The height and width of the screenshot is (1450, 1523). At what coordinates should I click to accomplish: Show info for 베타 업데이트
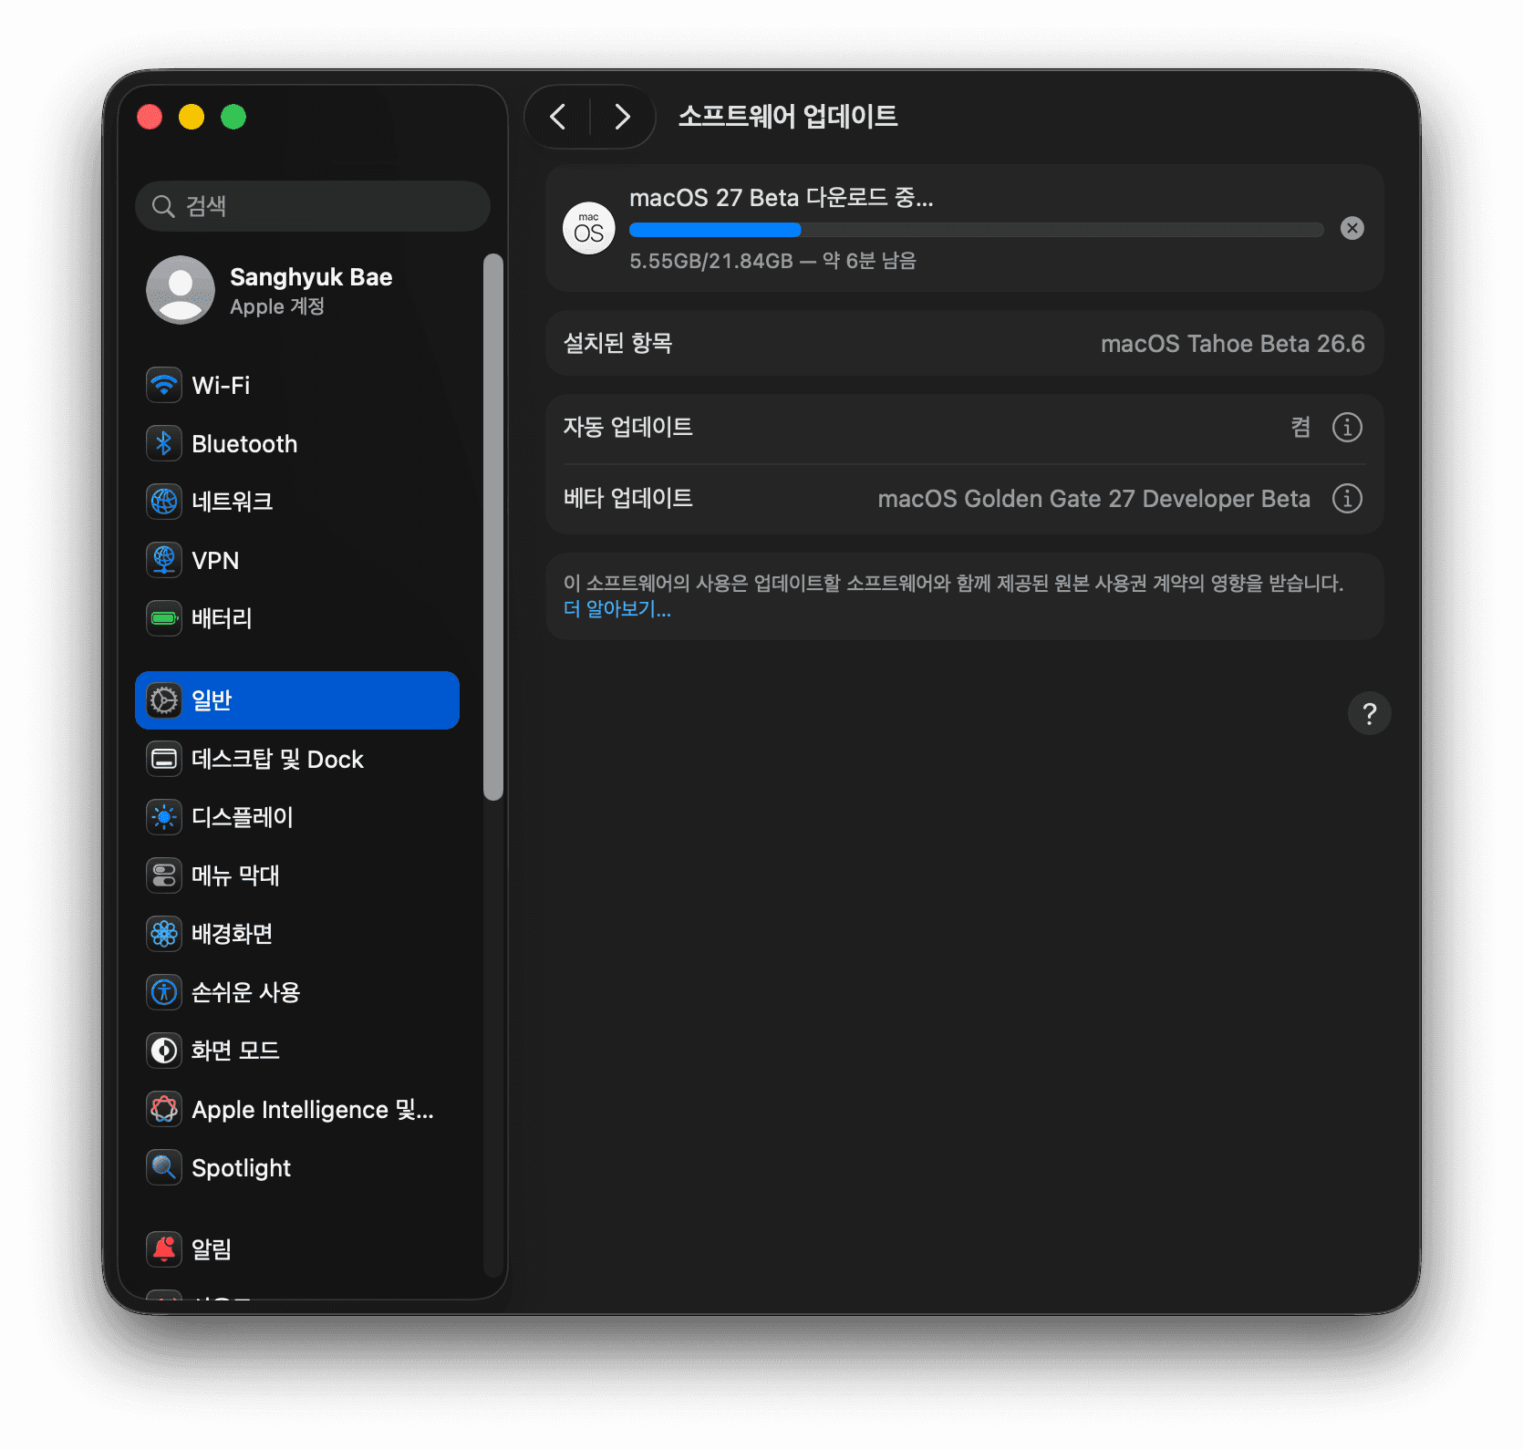1347,498
